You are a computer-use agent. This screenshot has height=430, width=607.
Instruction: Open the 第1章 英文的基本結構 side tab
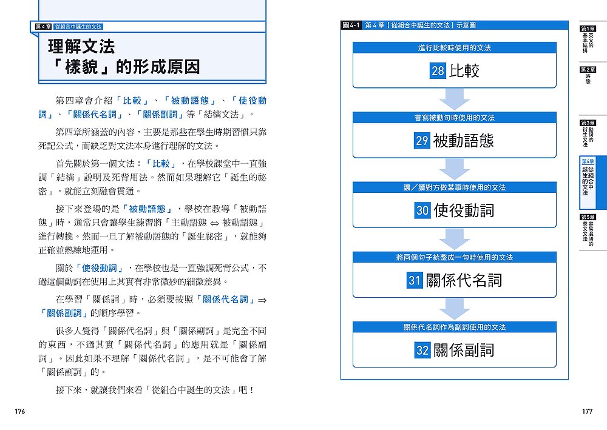(588, 39)
